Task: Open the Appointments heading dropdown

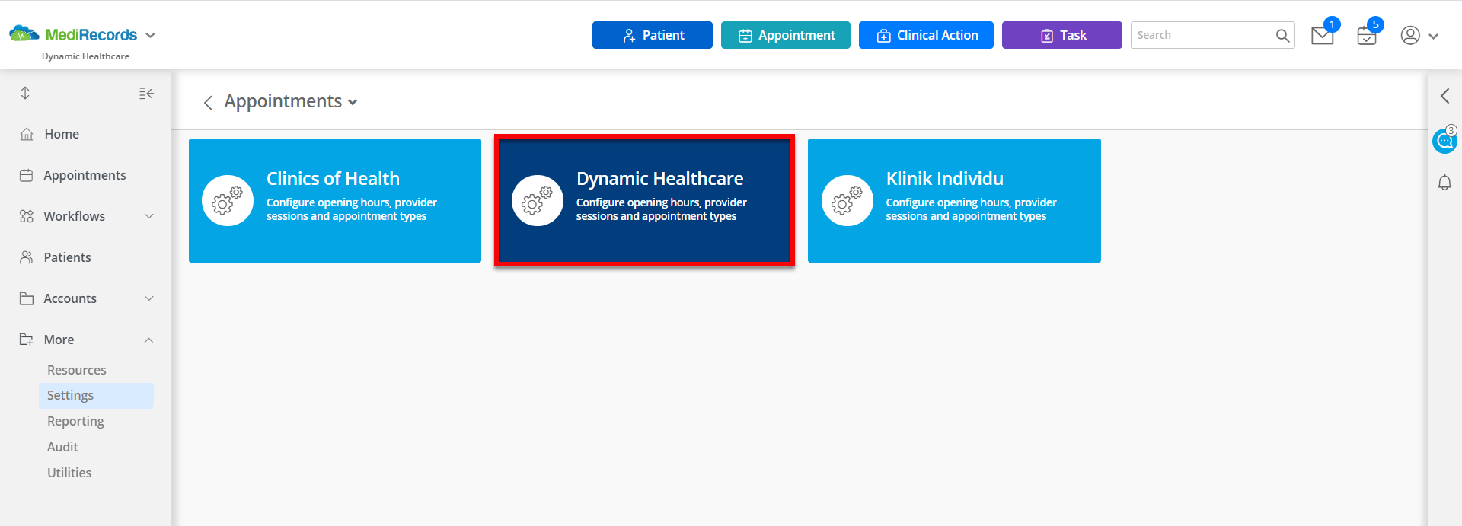Action: [x=353, y=103]
